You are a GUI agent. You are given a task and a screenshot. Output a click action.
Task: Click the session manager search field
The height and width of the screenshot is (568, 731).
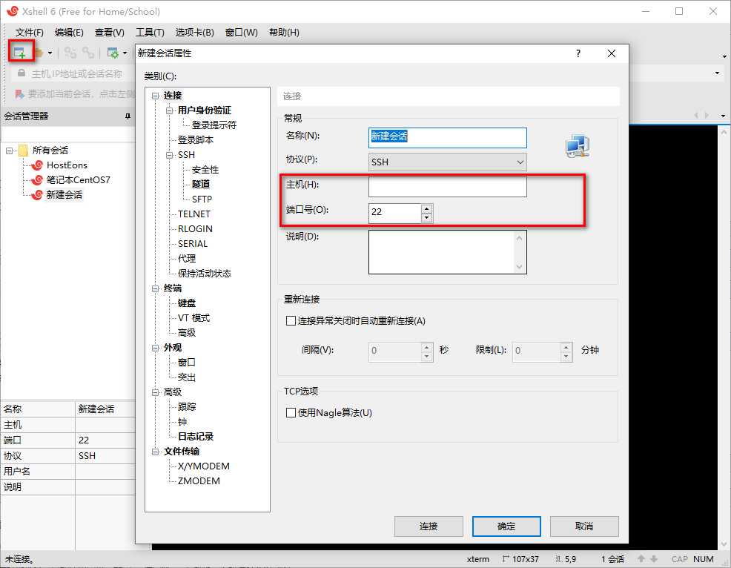(x=68, y=134)
